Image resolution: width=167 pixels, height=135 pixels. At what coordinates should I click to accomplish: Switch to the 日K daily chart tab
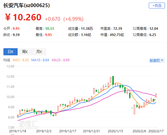tap(11, 52)
